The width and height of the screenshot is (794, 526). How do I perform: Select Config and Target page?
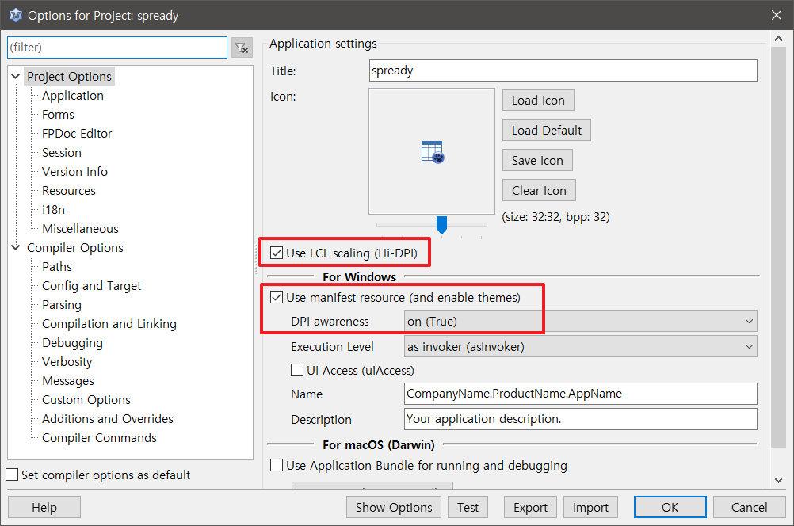pyautogui.click(x=92, y=286)
